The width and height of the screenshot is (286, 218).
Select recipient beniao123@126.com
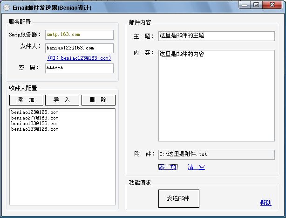point(35,112)
